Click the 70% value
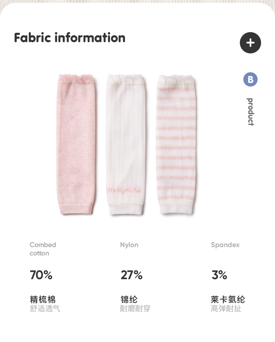 [41, 275]
